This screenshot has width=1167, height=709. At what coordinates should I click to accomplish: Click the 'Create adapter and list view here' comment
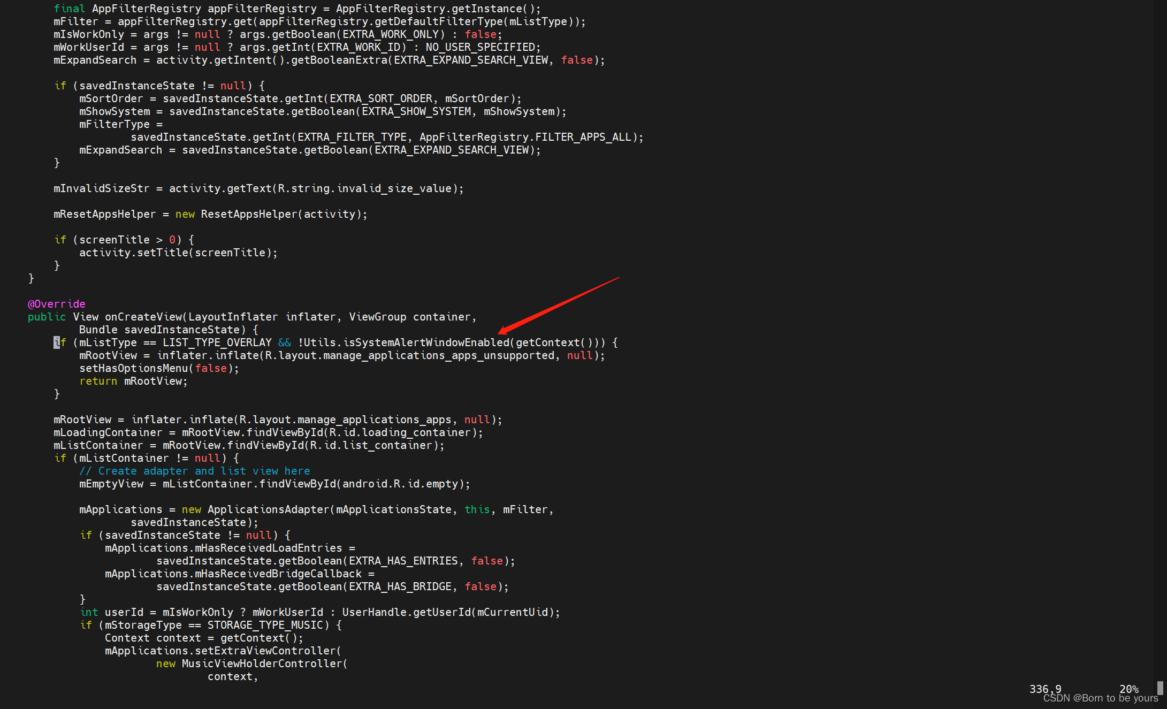(x=195, y=471)
